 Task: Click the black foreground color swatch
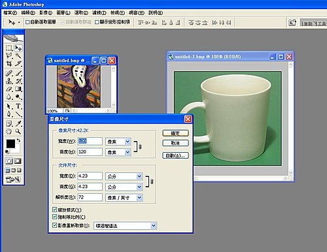10,144
